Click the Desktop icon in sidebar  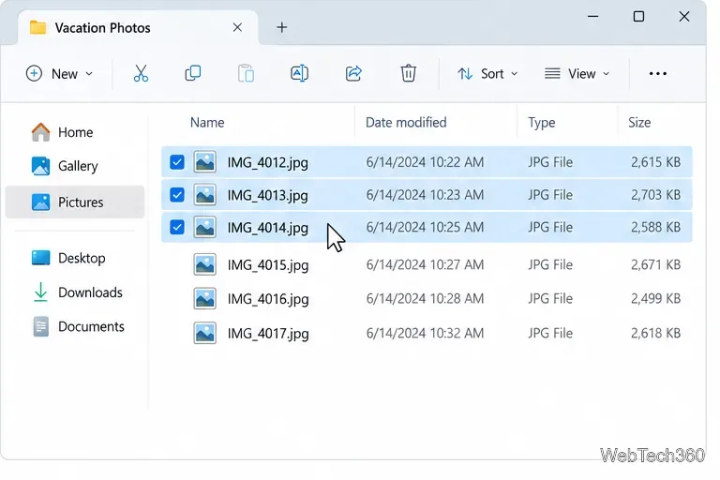pos(41,258)
